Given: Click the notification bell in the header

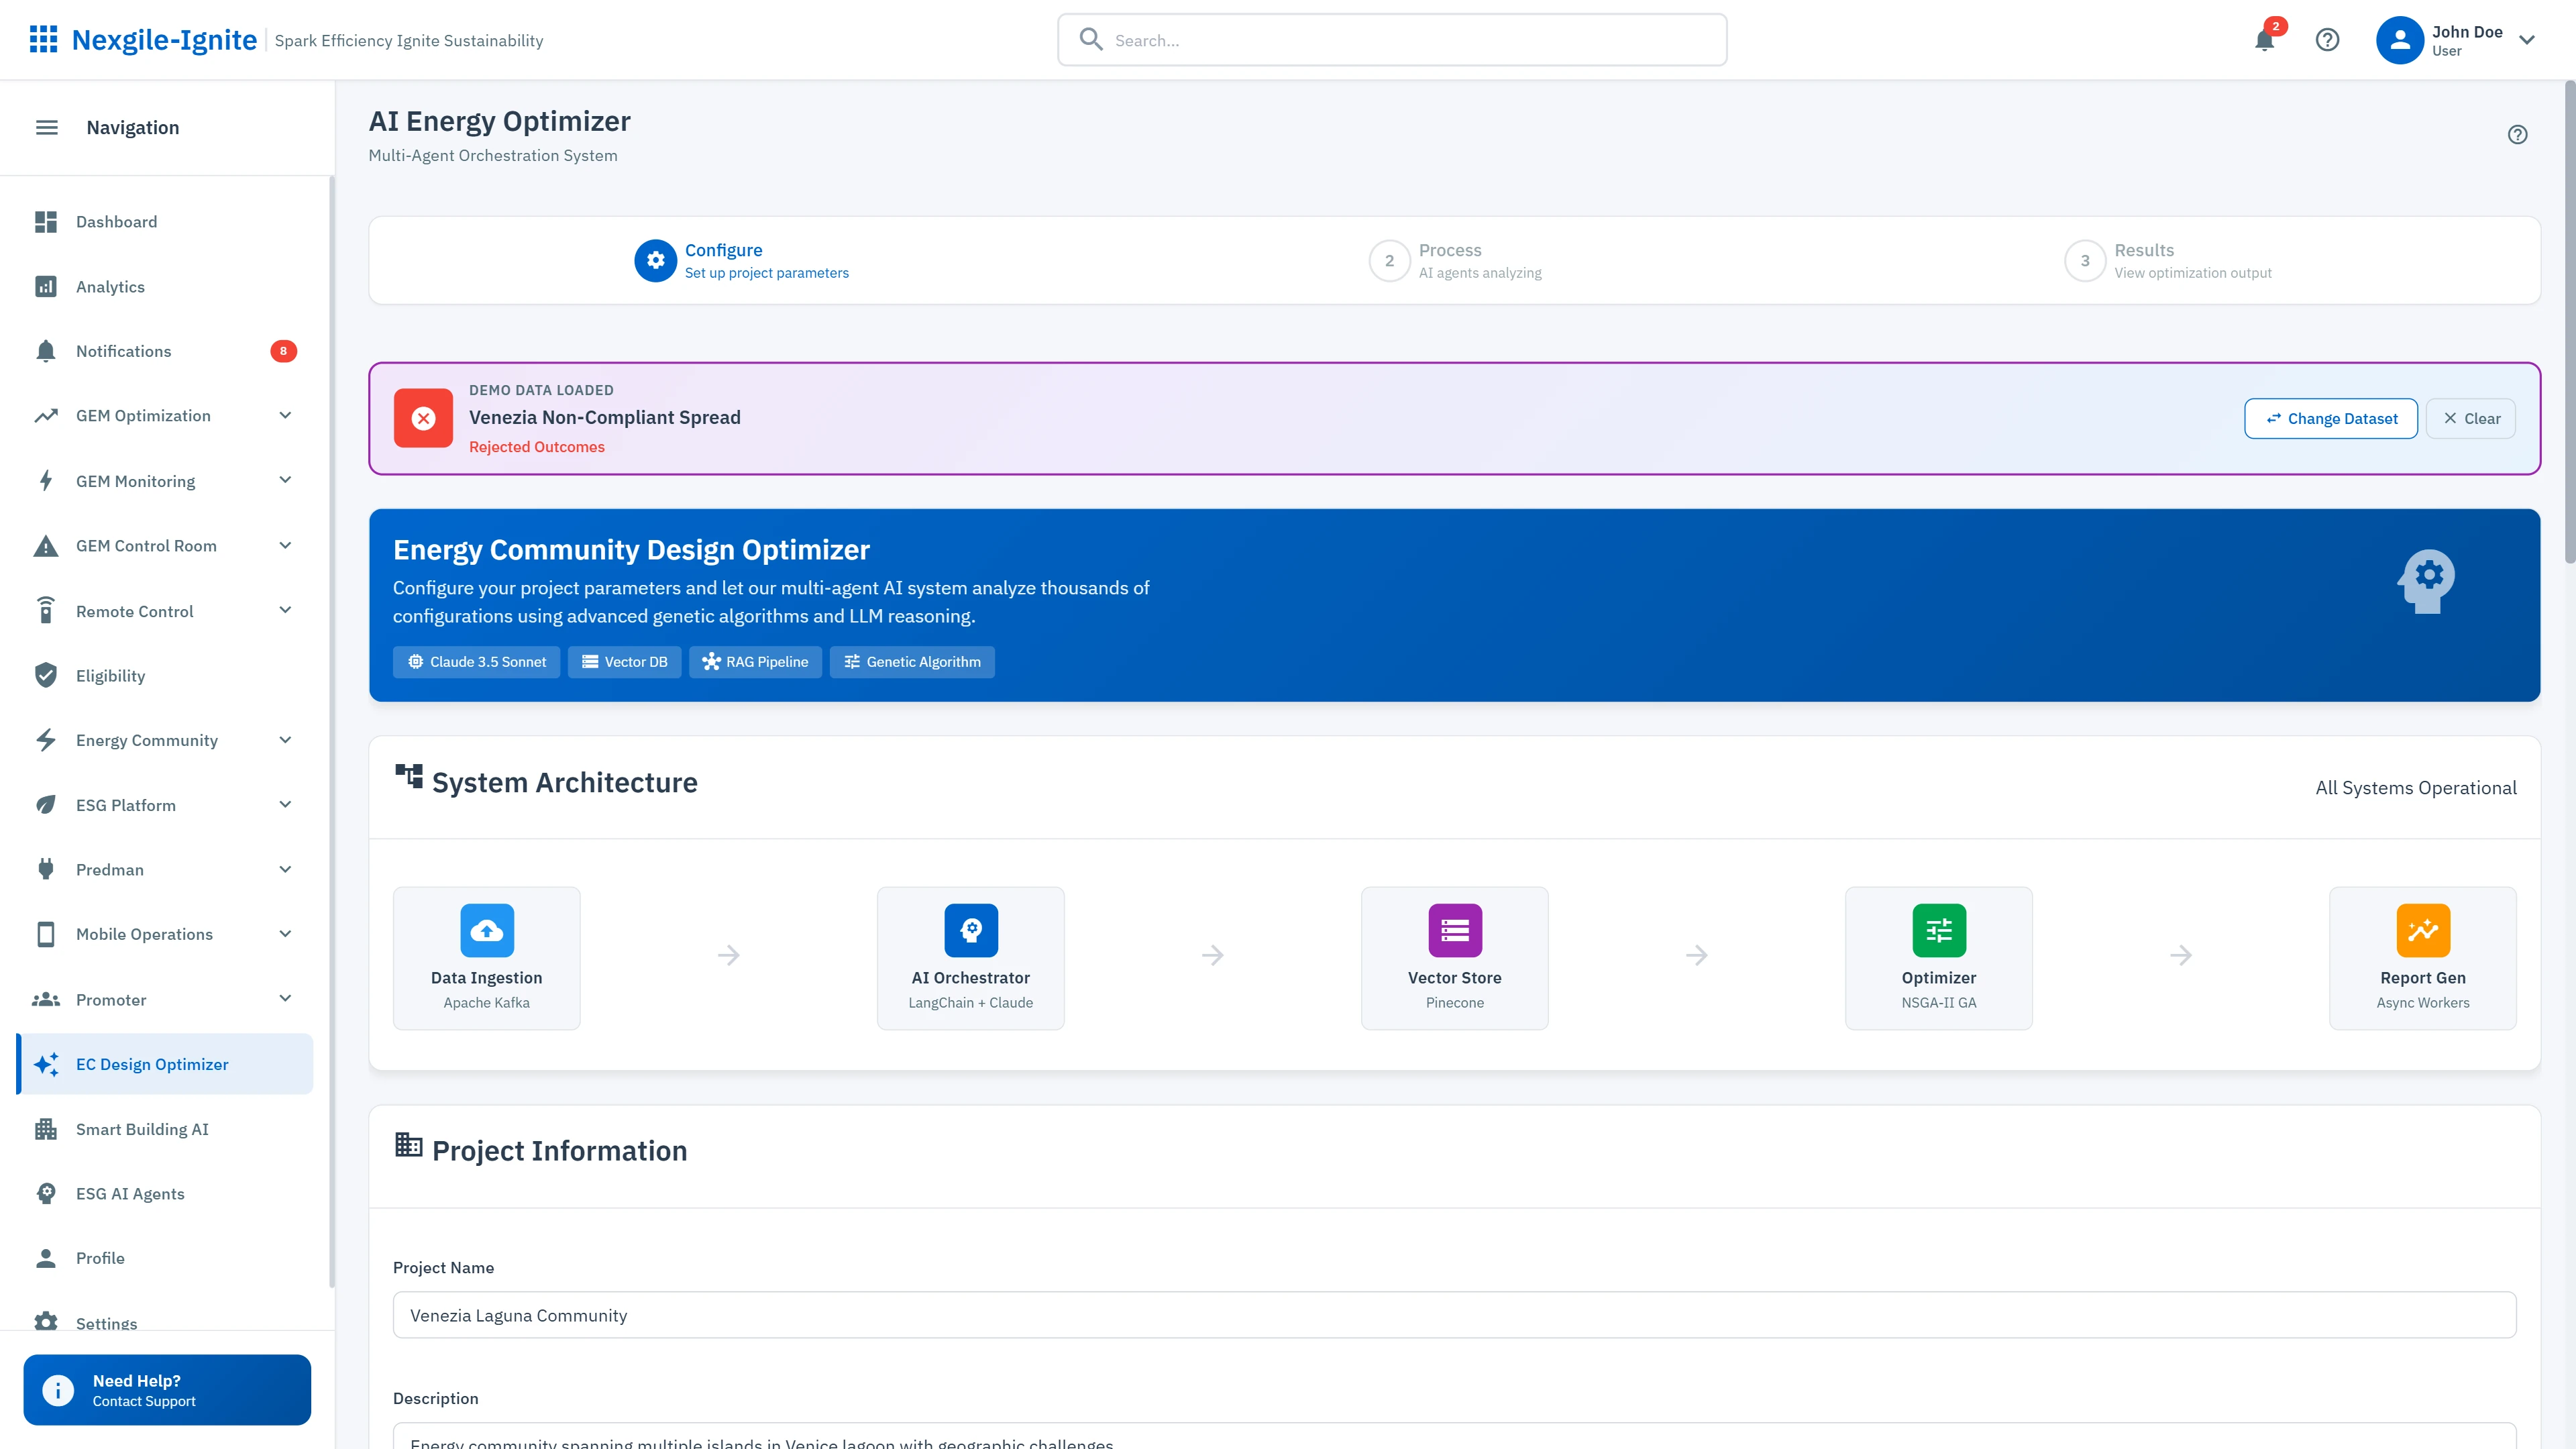Looking at the screenshot, I should pos(2264,40).
